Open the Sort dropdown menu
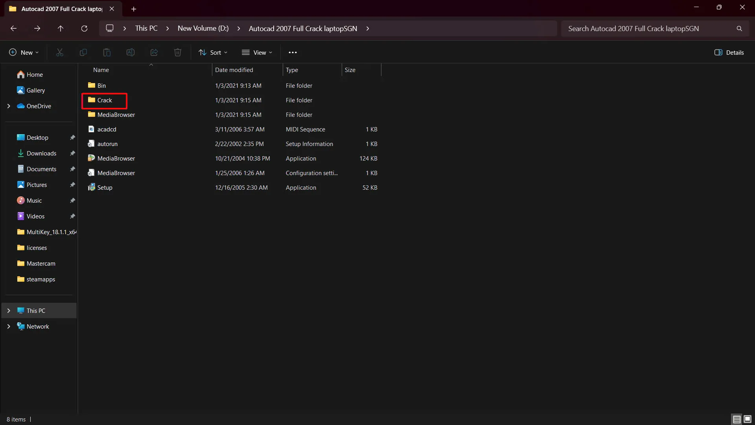Screen dimensions: 755x425 click(213, 52)
